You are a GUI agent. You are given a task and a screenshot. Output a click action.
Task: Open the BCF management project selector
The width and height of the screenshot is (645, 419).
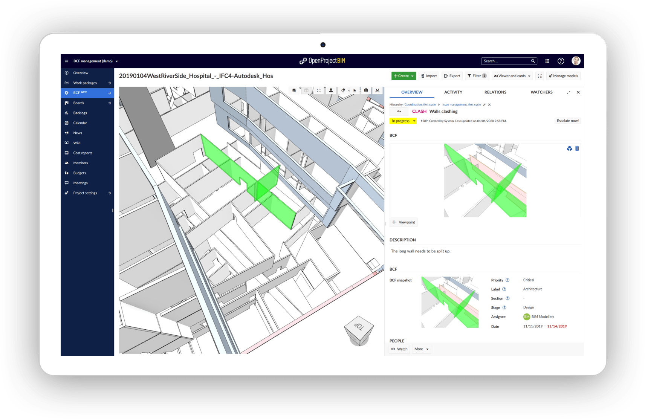tap(96, 61)
